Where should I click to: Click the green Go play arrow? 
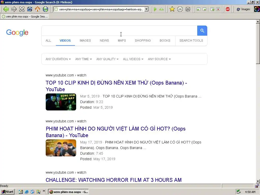click(x=155, y=9)
